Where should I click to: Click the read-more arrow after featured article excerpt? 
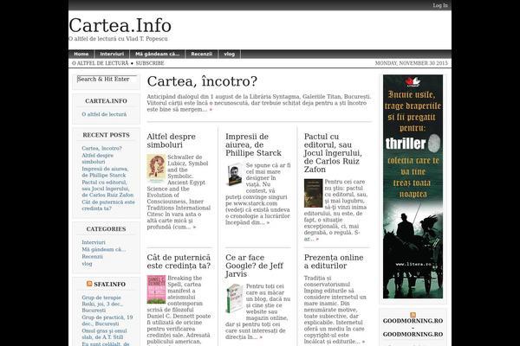(x=211, y=110)
